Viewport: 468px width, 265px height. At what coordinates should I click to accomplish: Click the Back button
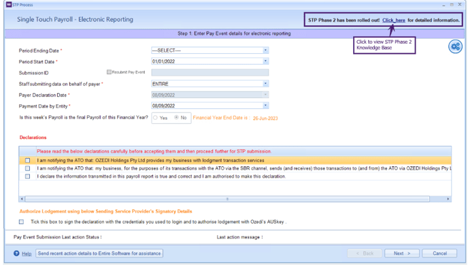[365, 253]
